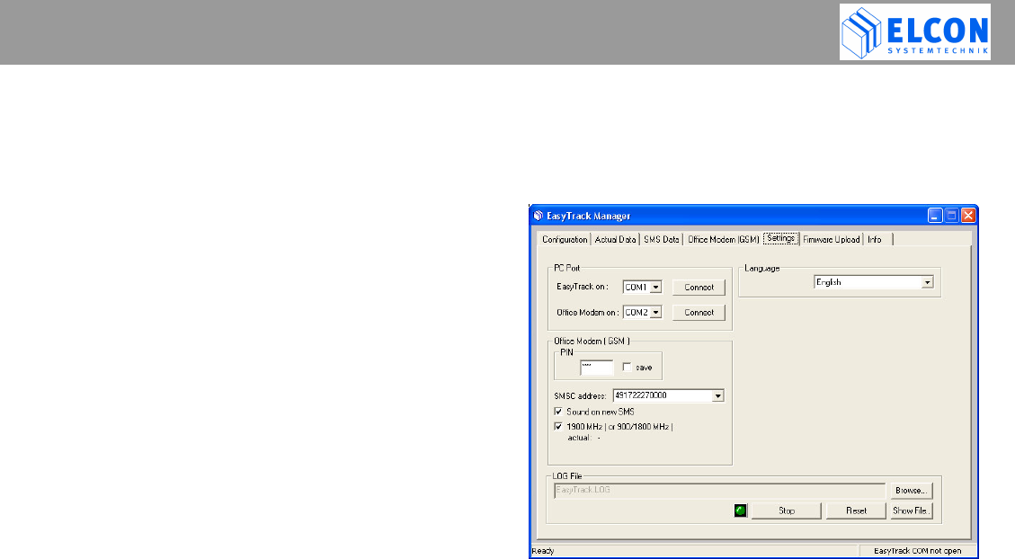Open EasyTrack COM port dropdown
The image size is (1015, 559).
click(x=655, y=288)
